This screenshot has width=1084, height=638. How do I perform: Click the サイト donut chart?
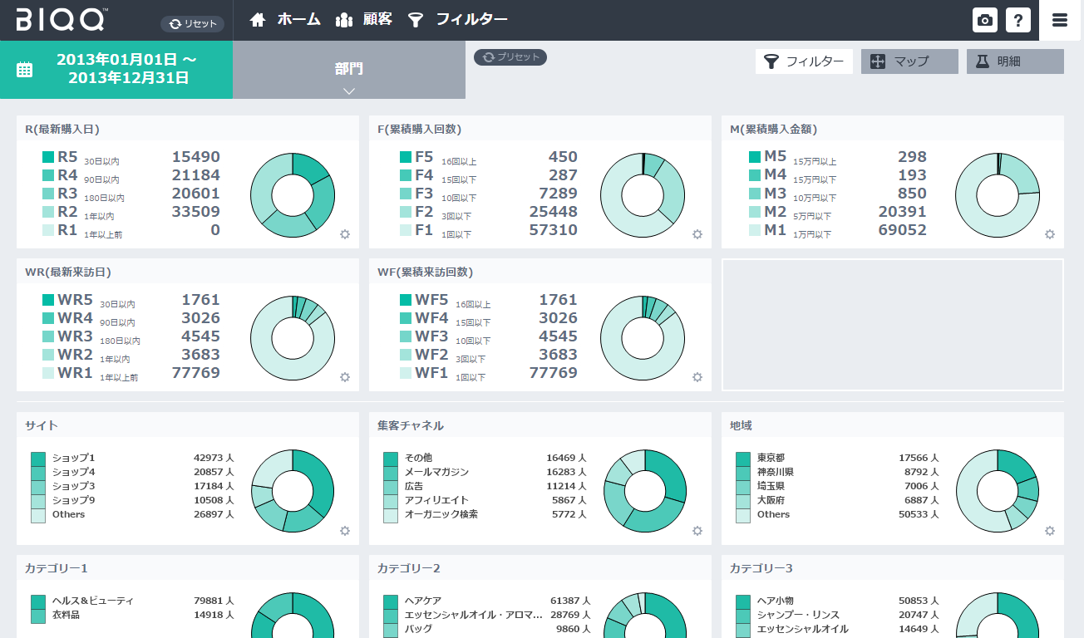[x=293, y=492]
